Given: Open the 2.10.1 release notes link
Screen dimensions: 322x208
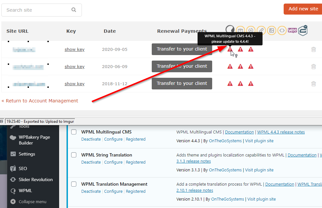Looking at the screenshot, I should 195,190.
